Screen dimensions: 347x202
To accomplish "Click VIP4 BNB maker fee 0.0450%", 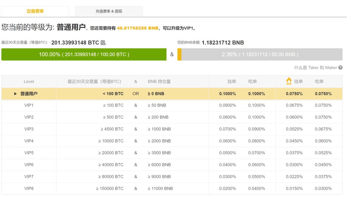I will pyautogui.click(x=294, y=141).
